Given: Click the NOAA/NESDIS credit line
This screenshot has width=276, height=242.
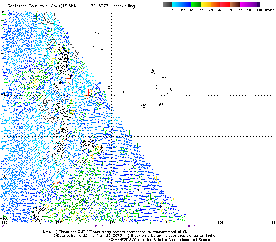Looking at the screenshot, I should coord(161,240).
